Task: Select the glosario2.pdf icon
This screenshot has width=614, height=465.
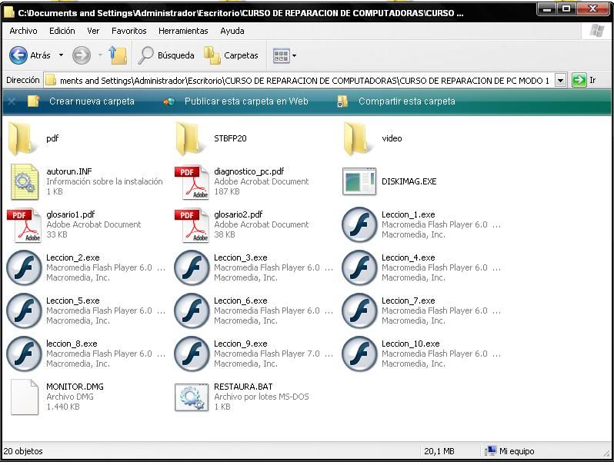Action: click(192, 225)
